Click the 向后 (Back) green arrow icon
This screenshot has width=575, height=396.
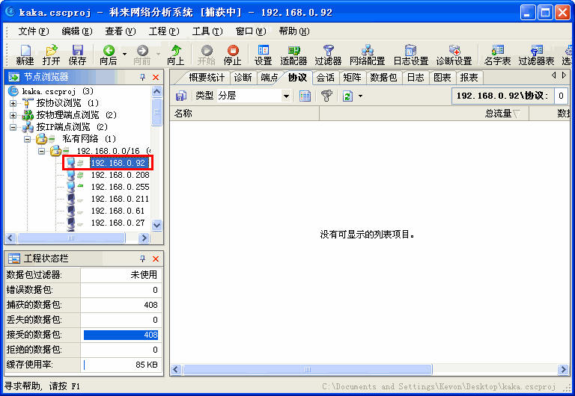coord(109,51)
